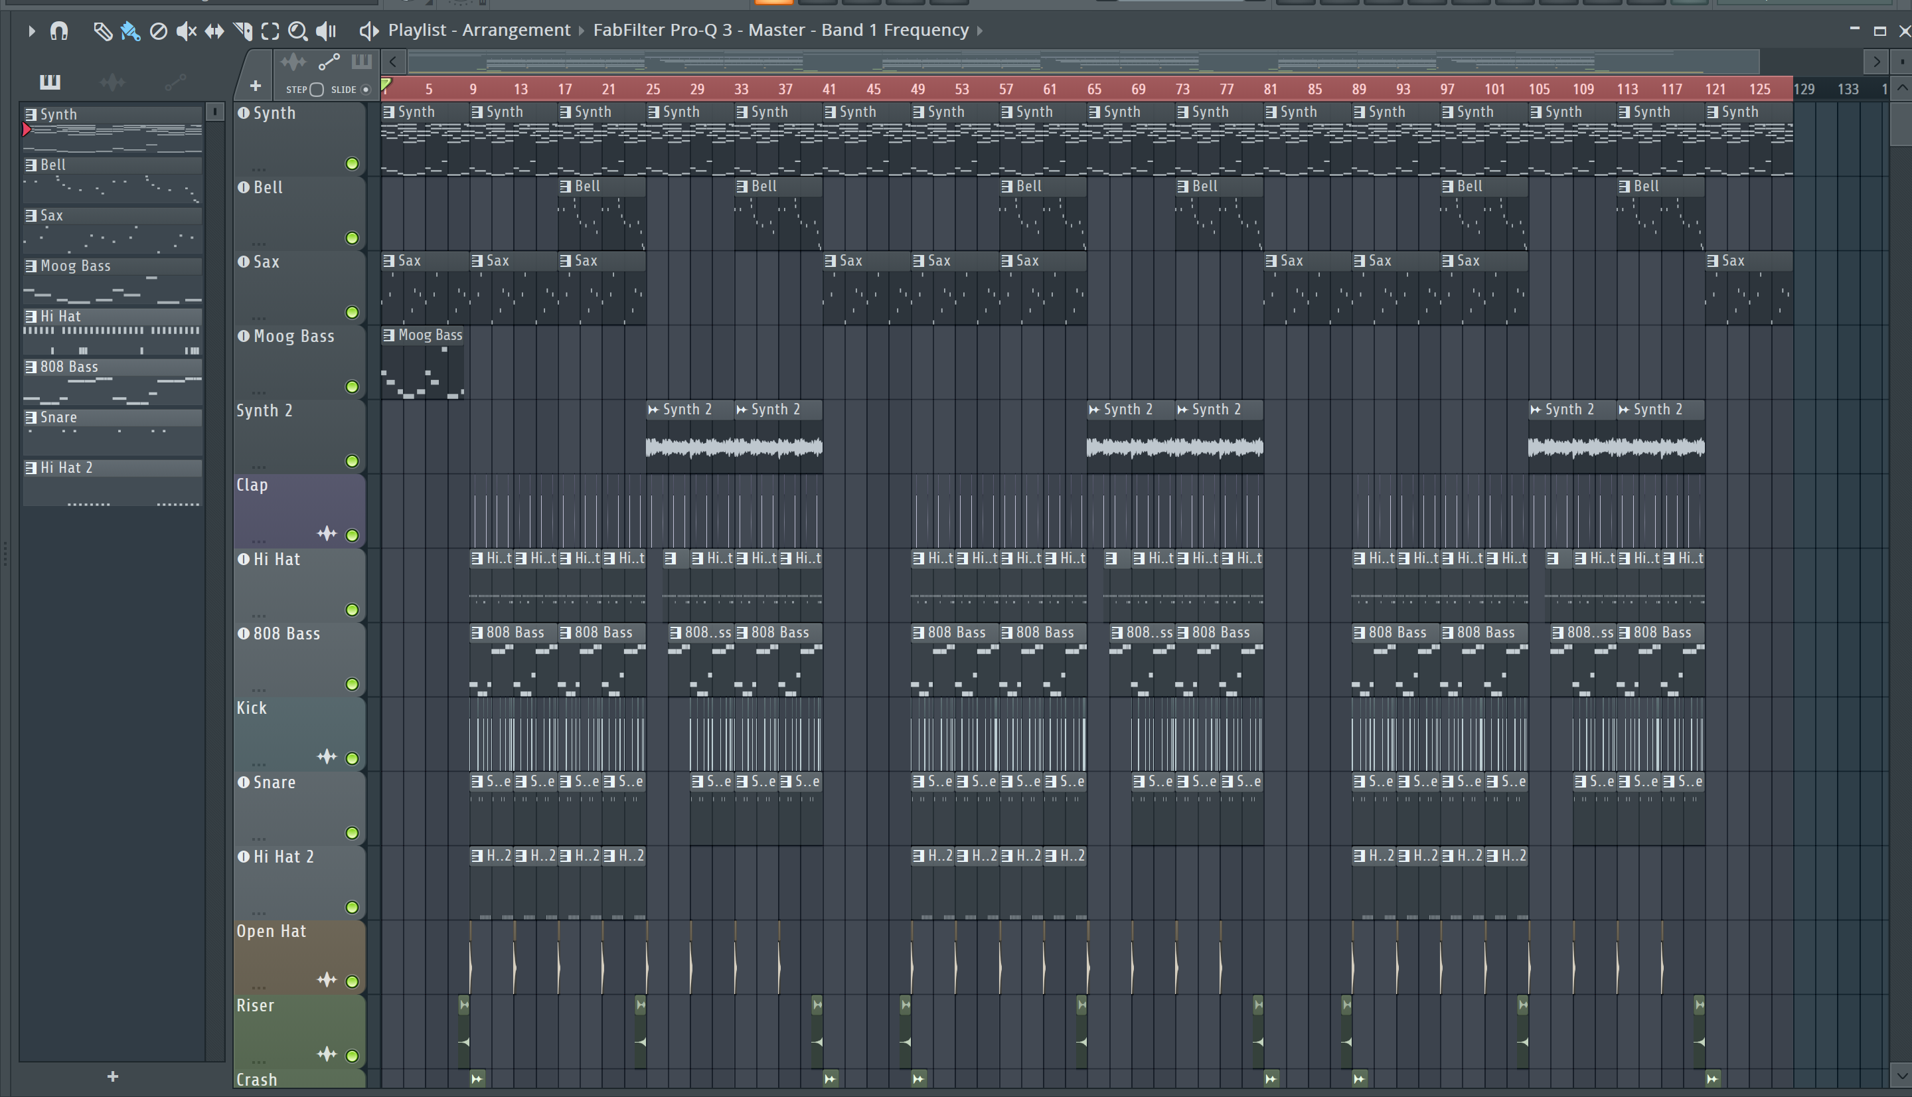Click arrow after Band 1 Frequency breadcrumb
The width and height of the screenshot is (1912, 1097).
coord(980,31)
